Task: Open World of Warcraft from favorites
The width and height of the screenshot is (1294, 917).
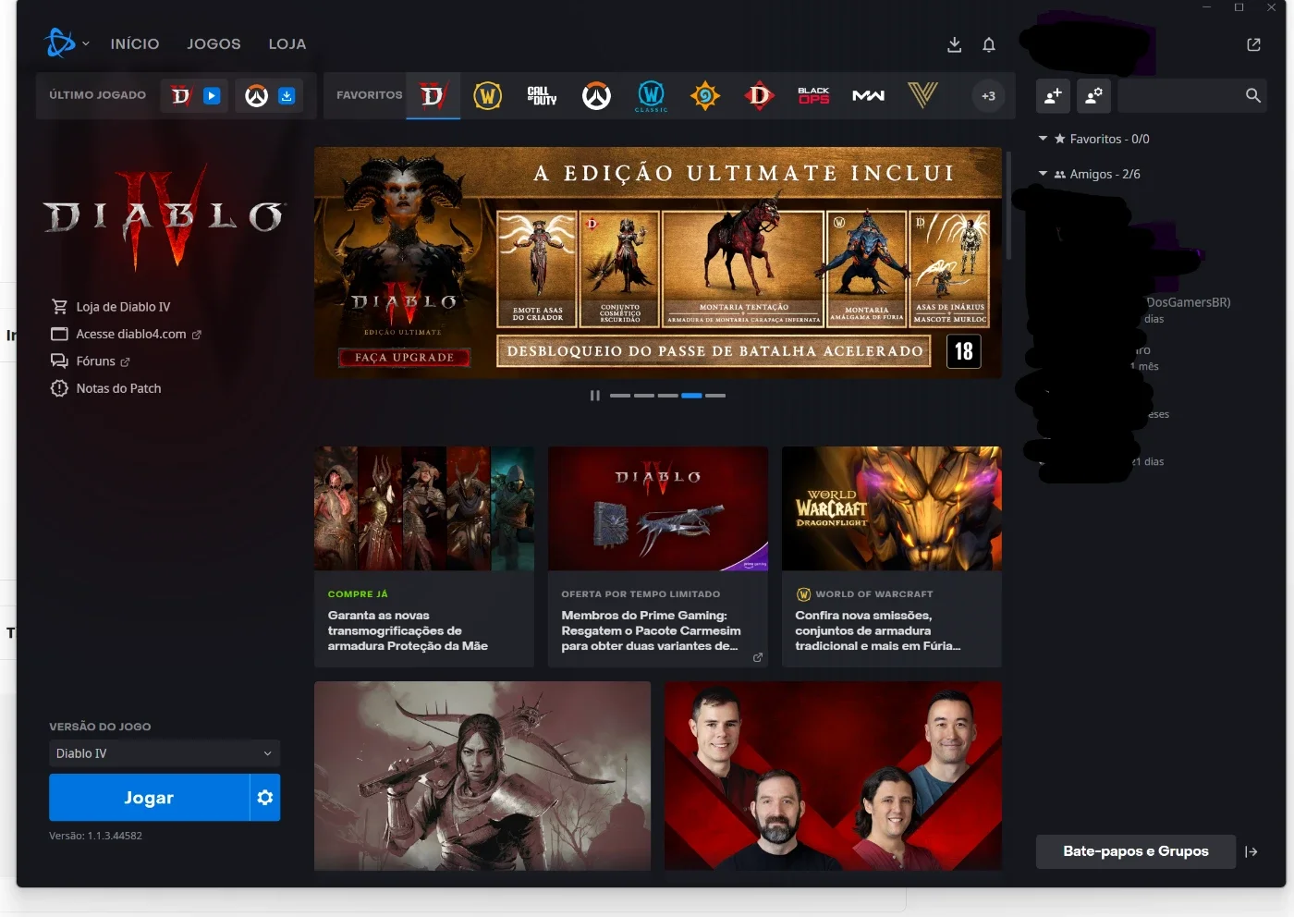Action: [x=487, y=95]
